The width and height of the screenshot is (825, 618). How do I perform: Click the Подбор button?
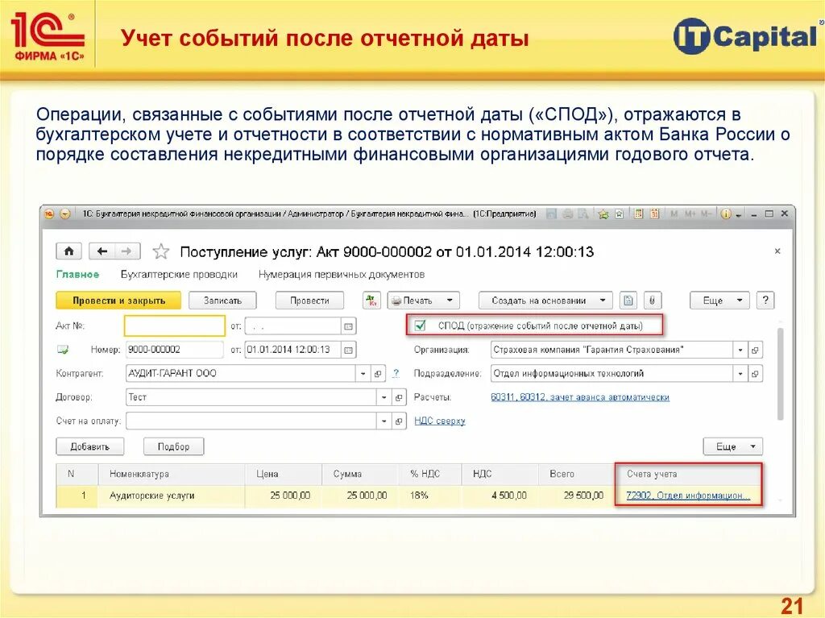[174, 447]
